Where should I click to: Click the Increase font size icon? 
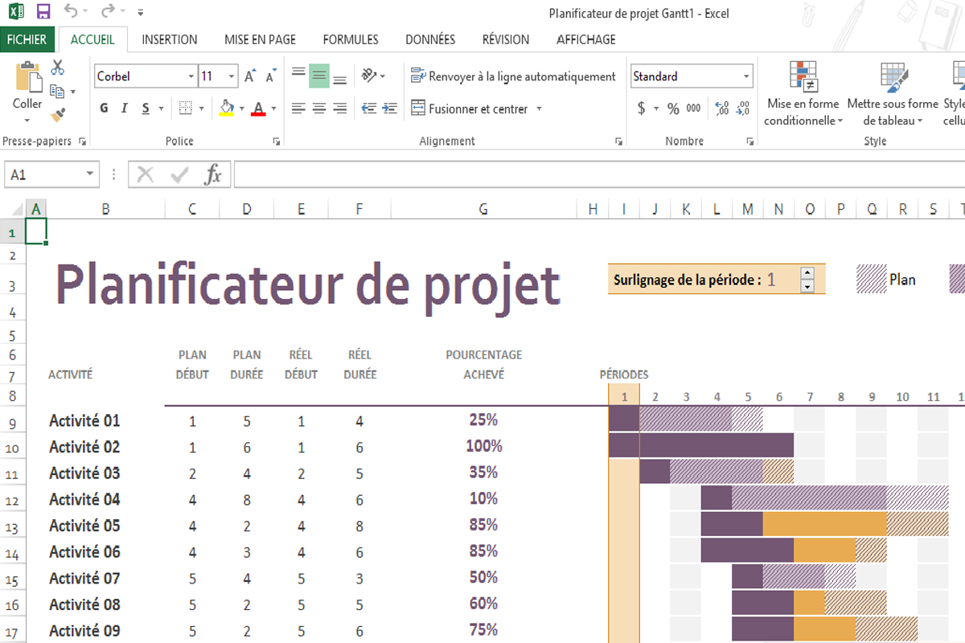point(250,76)
